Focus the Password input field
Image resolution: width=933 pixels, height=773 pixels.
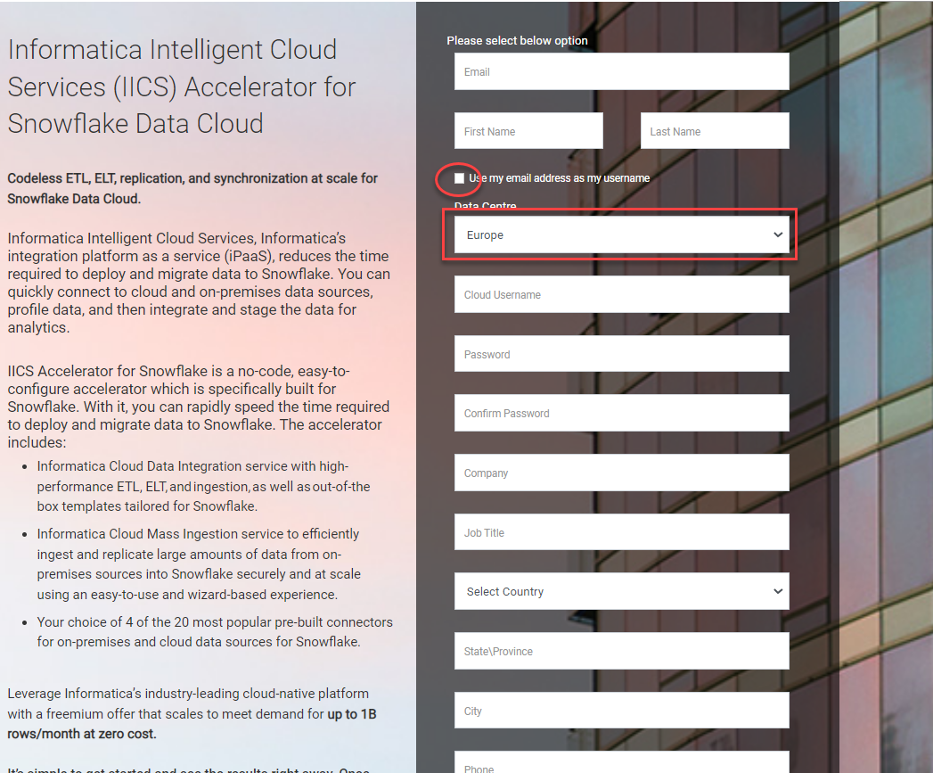[621, 354]
